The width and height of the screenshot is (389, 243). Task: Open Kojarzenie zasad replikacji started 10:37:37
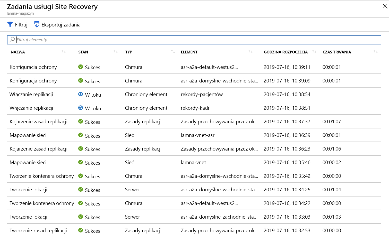click(39, 122)
